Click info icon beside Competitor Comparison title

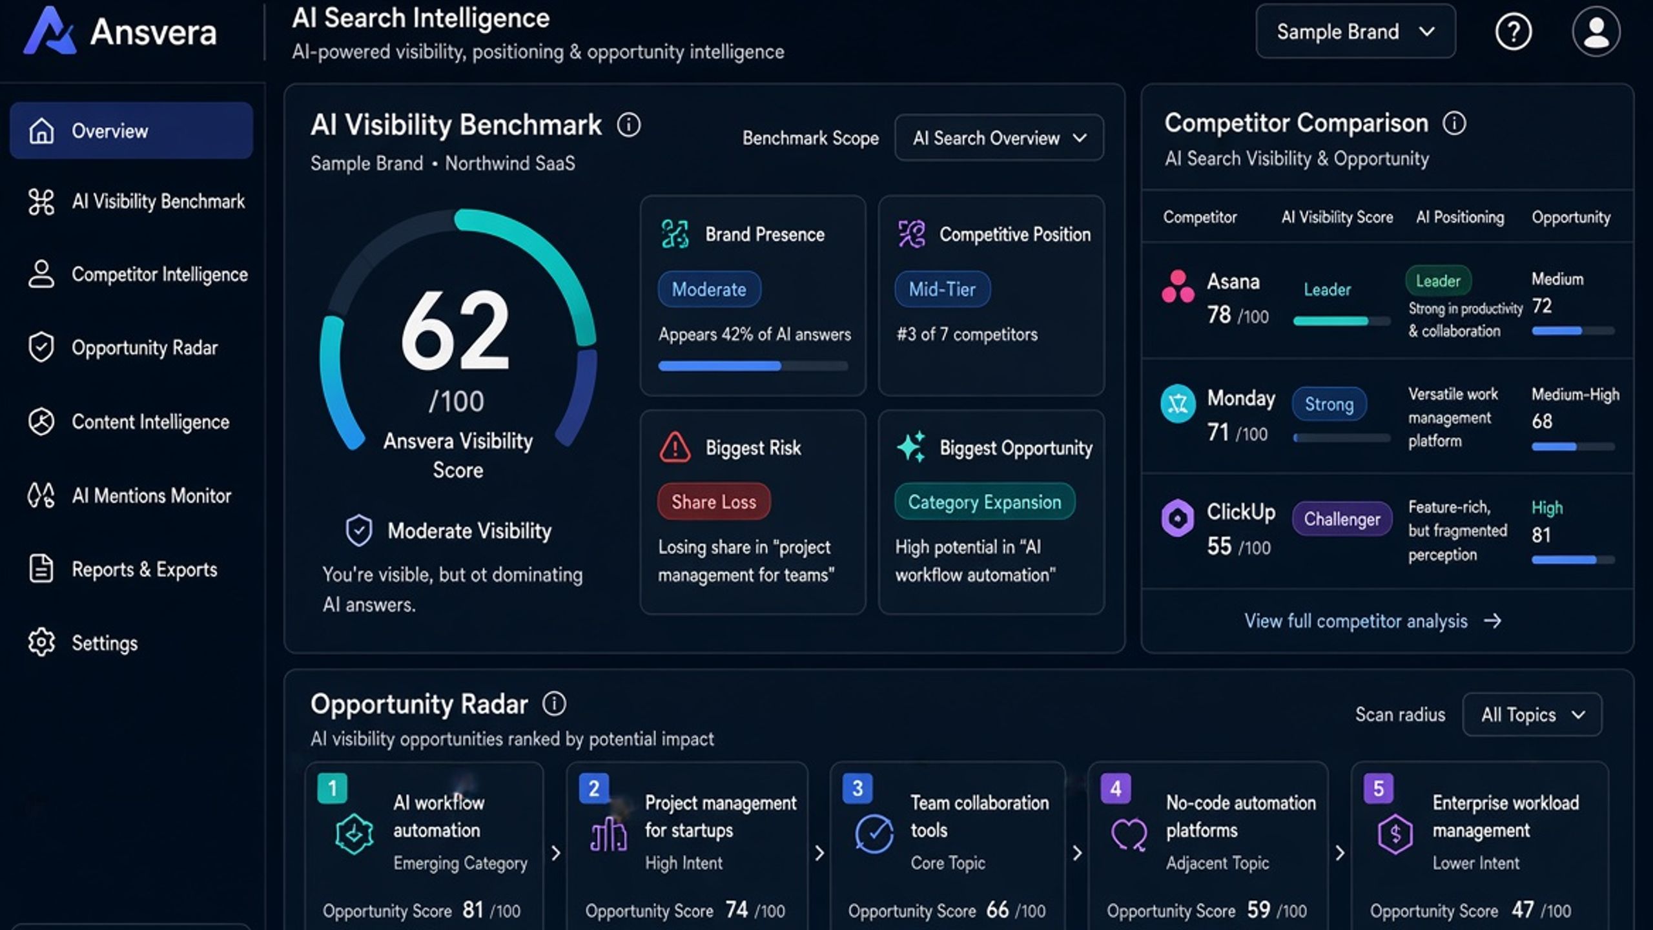(x=1454, y=123)
